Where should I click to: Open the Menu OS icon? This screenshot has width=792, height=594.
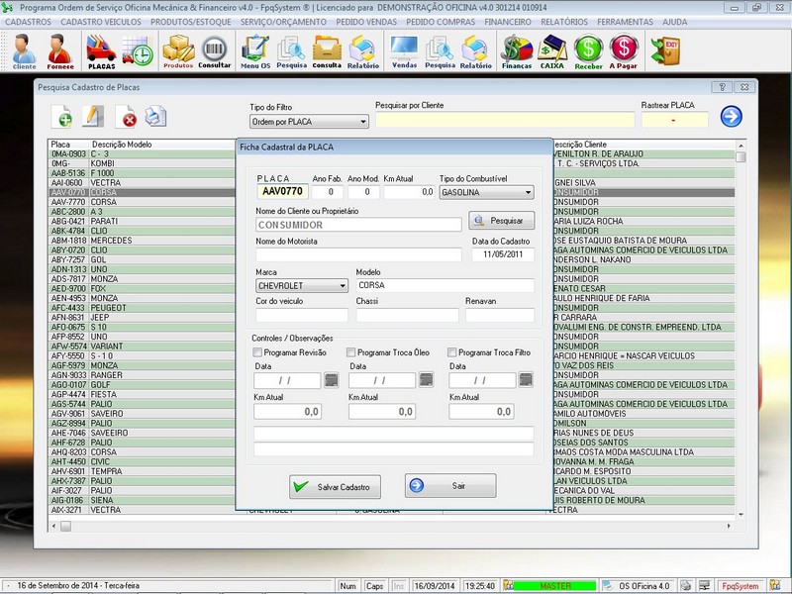pyautogui.click(x=255, y=51)
